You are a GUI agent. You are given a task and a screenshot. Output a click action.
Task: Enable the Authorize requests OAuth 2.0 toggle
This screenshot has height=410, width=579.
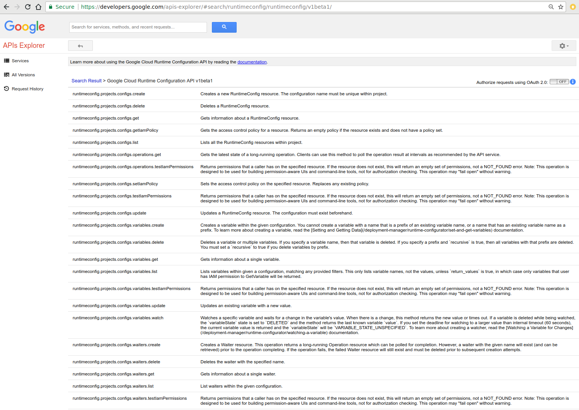[559, 82]
